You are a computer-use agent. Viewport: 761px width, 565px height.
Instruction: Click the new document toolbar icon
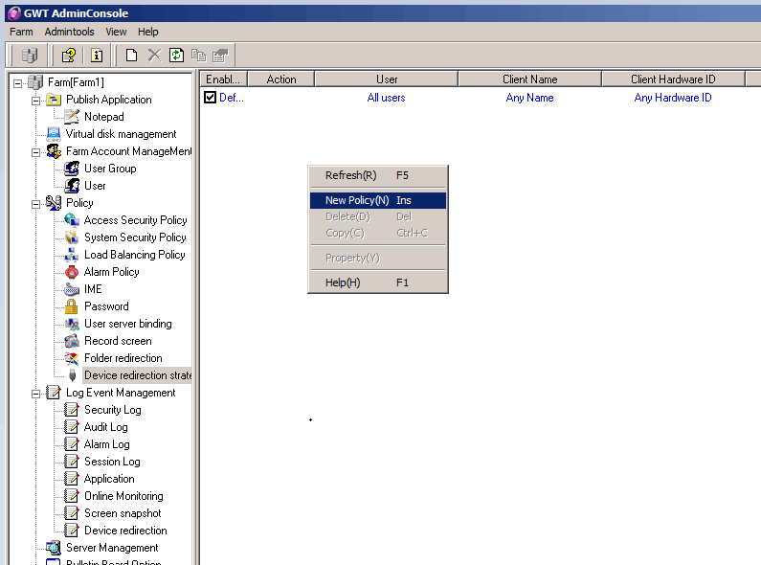coord(131,56)
